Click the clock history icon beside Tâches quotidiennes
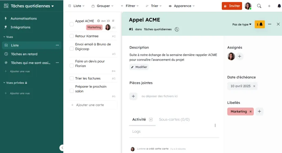The width and height of the screenshot is (282, 153). tap(177, 29)
